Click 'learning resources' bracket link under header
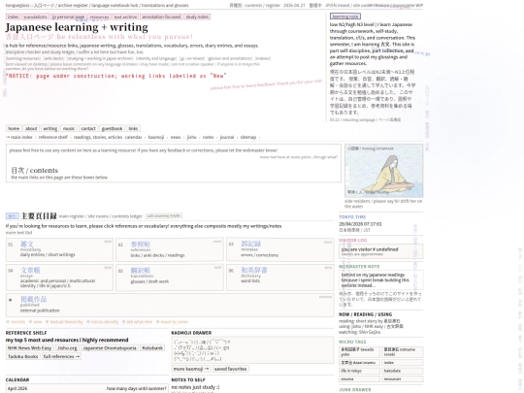Image resolution: width=524 pixels, height=393 pixels. pyautogui.click(x=23, y=58)
